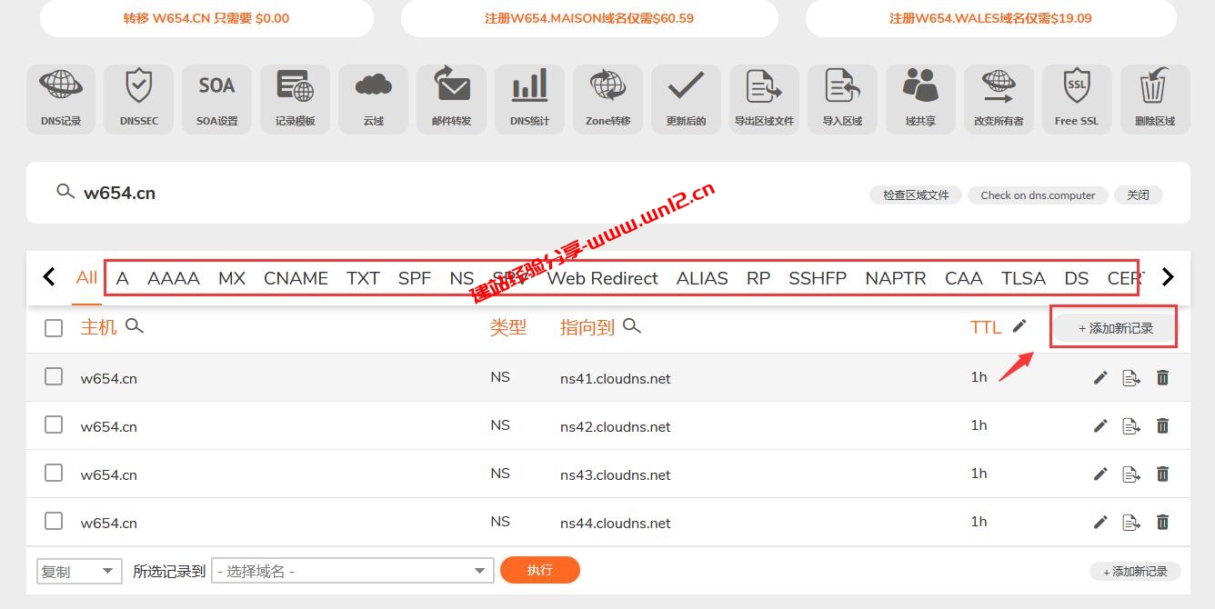
Task: Switch to the CNAME records tab
Action: click(x=296, y=278)
